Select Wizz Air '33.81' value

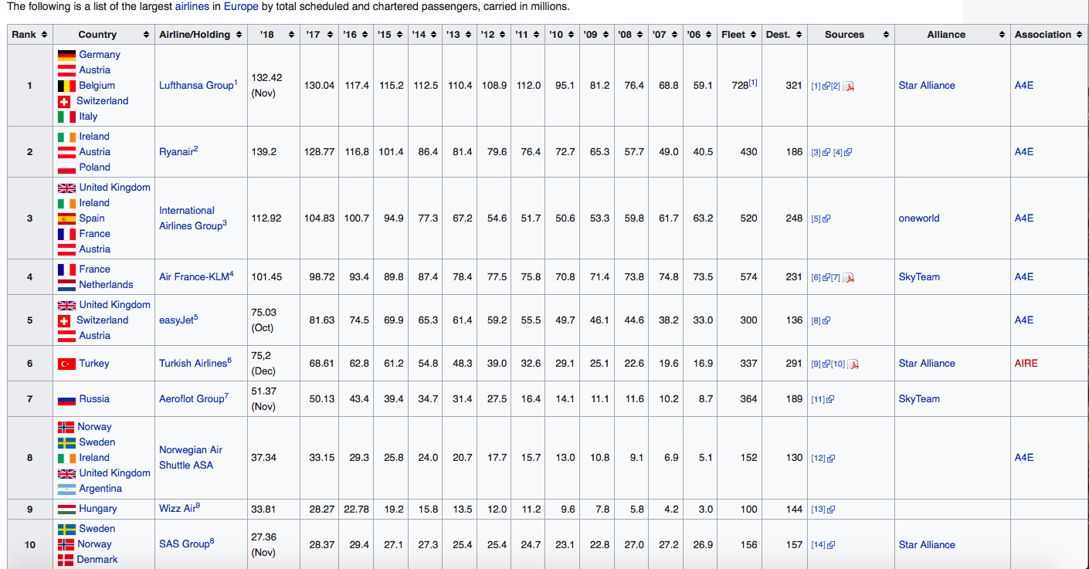[x=264, y=509]
